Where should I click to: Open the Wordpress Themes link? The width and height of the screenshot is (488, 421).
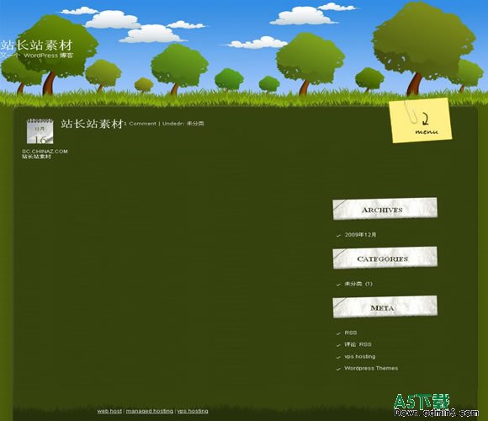click(x=371, y=368)
